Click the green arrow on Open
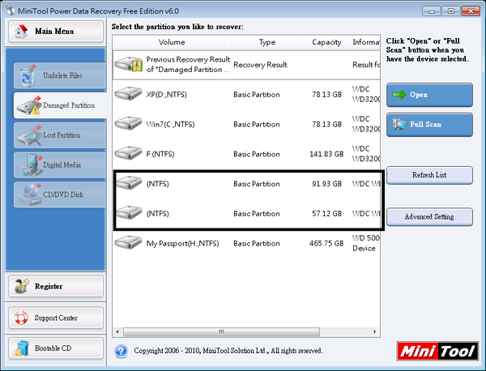486x371 pixels. [x=399, y=95]
